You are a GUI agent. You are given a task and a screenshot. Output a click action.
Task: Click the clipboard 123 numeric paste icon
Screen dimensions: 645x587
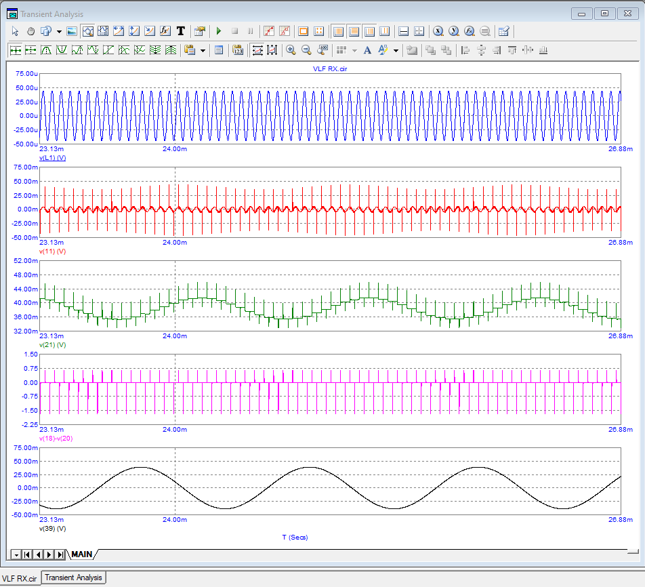coord(238,50)
